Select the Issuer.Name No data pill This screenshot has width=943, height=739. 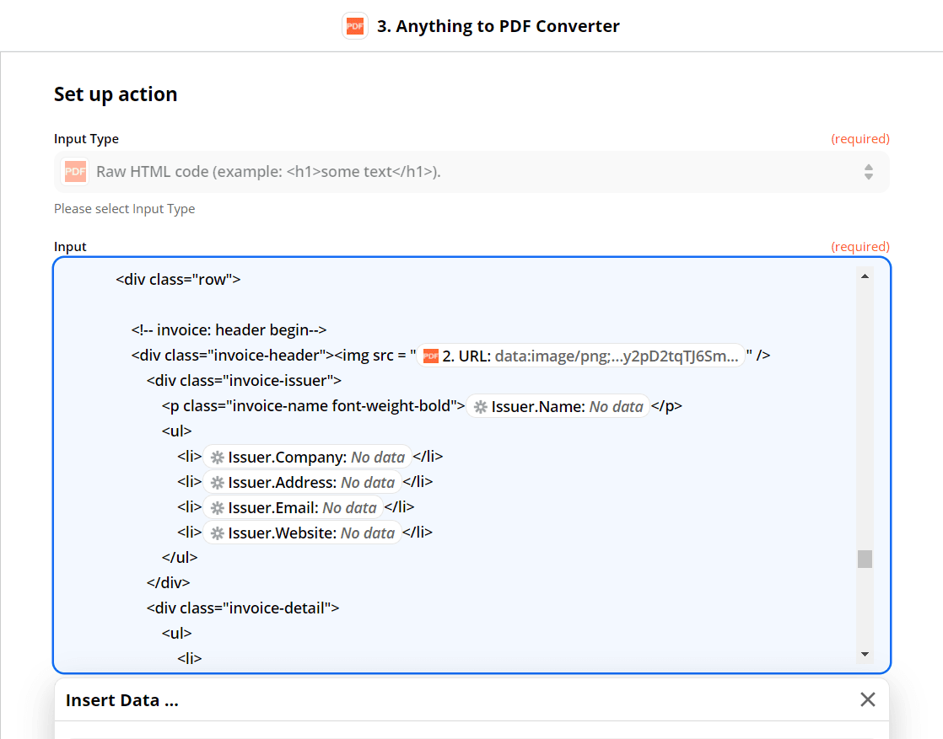coord(557,406)
